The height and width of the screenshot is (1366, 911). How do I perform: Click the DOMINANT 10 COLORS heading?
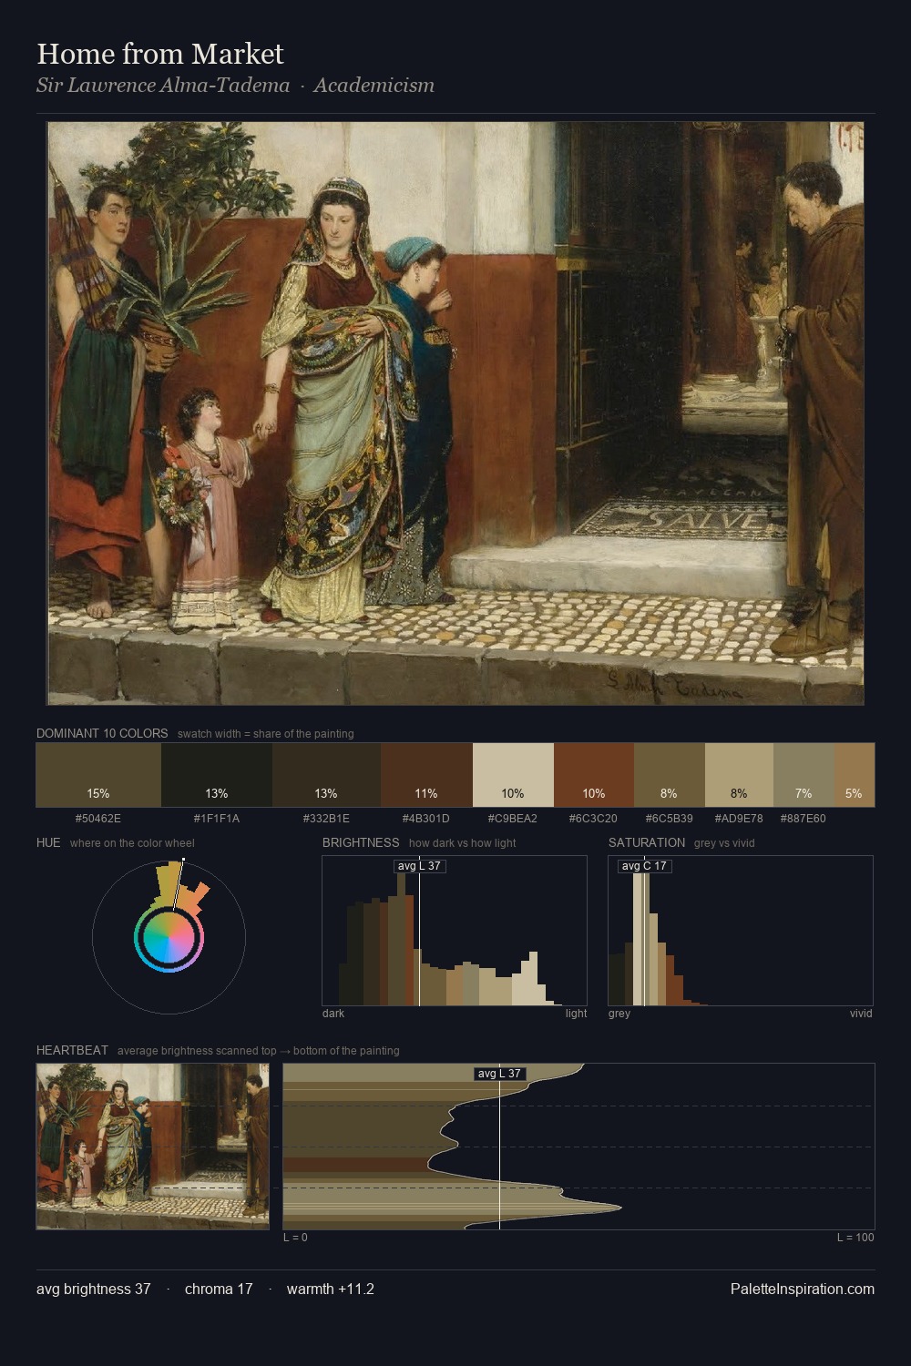pyautogui.click(x=102, y=733)
